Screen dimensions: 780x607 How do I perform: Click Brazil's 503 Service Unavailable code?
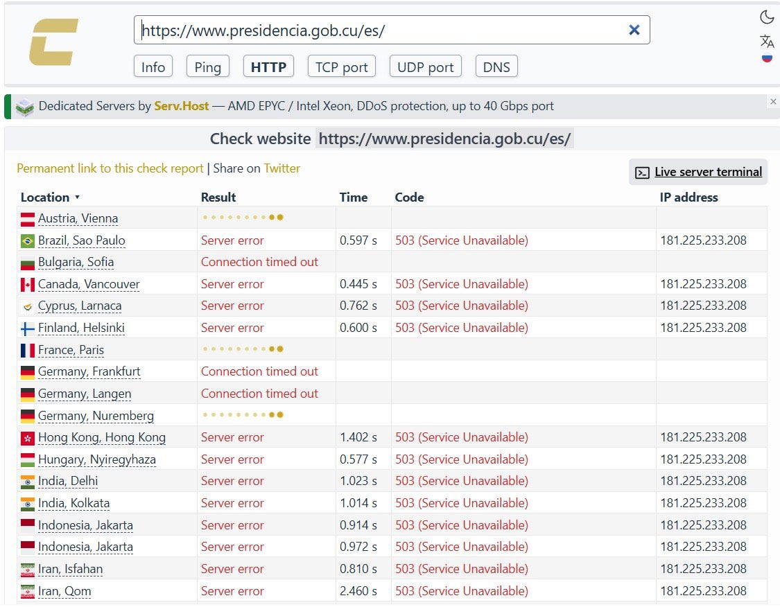point(462,240)
